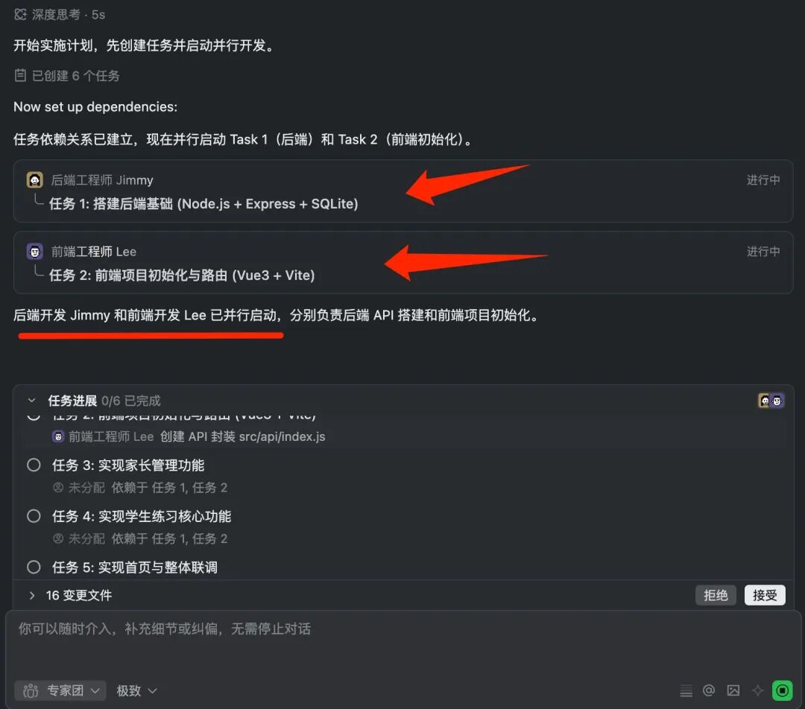
Task: Open the 极致 level dropdown
Action: click(x=136, y=690)
